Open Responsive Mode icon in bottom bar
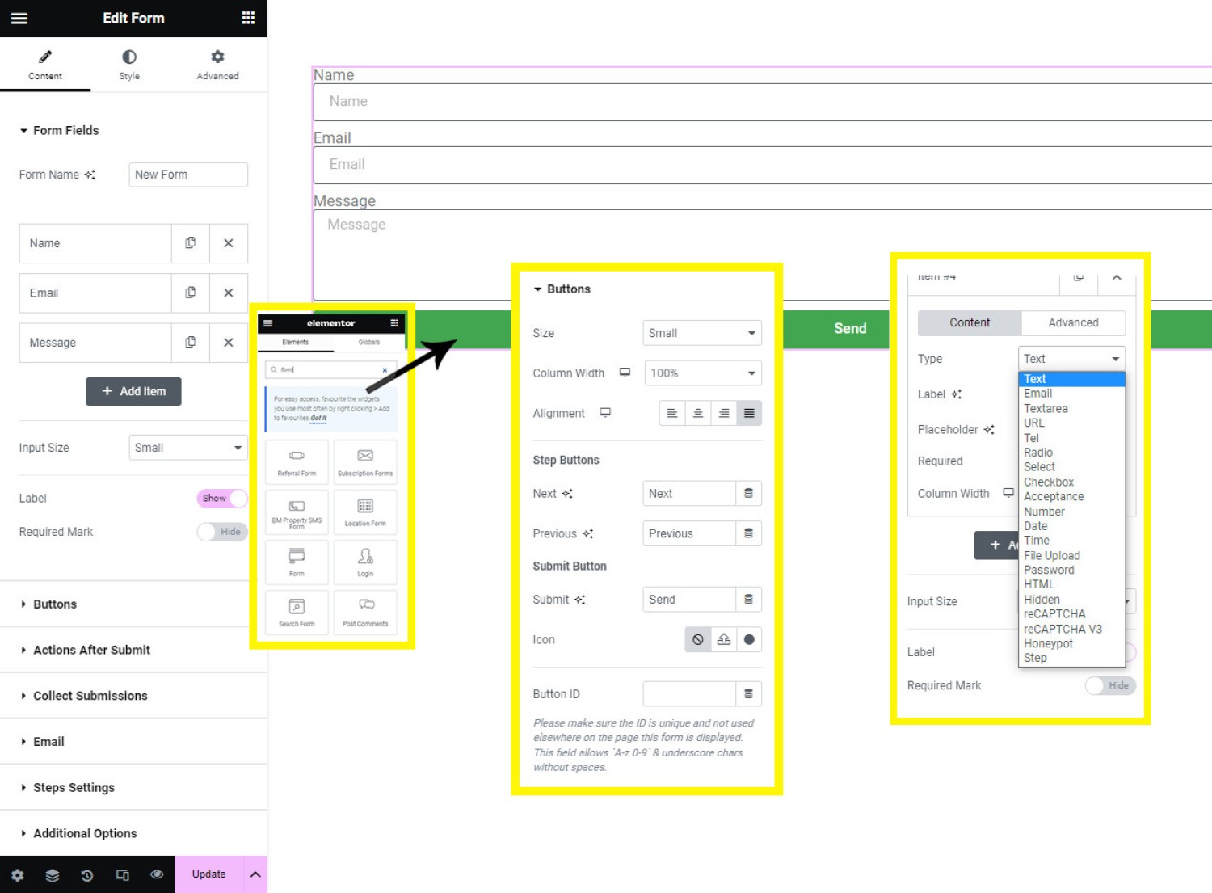1212x893 pixels. [122, 875]
